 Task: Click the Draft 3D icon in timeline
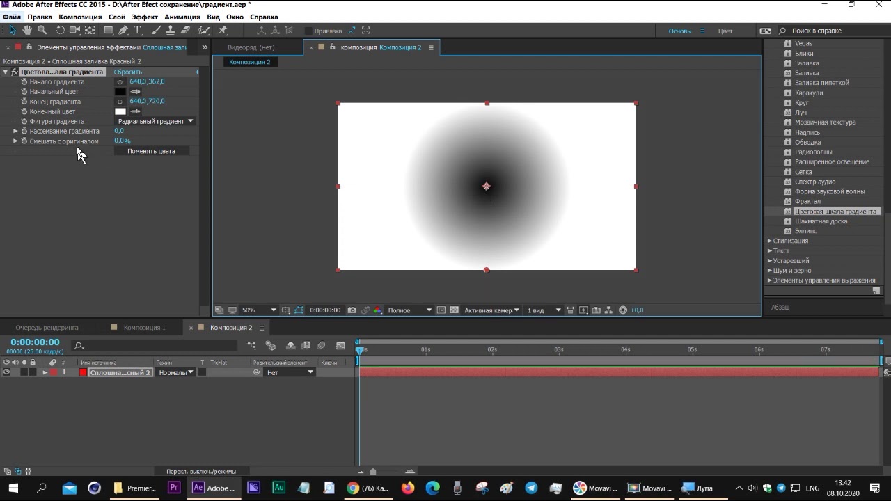[x=271, y=346]
